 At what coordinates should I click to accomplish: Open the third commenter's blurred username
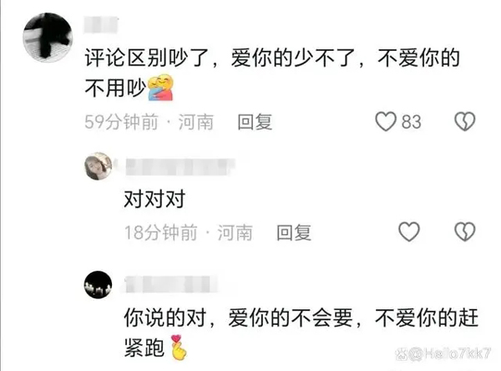(x=171, y=284)
